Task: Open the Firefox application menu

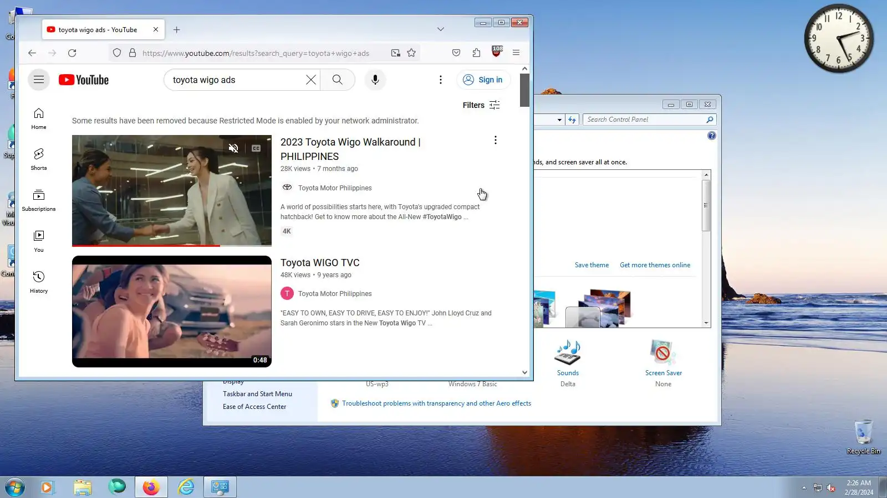Action: 516,53
